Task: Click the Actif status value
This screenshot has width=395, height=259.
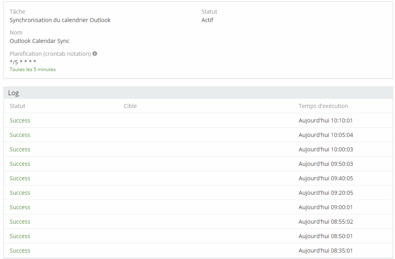Action: 207,20
